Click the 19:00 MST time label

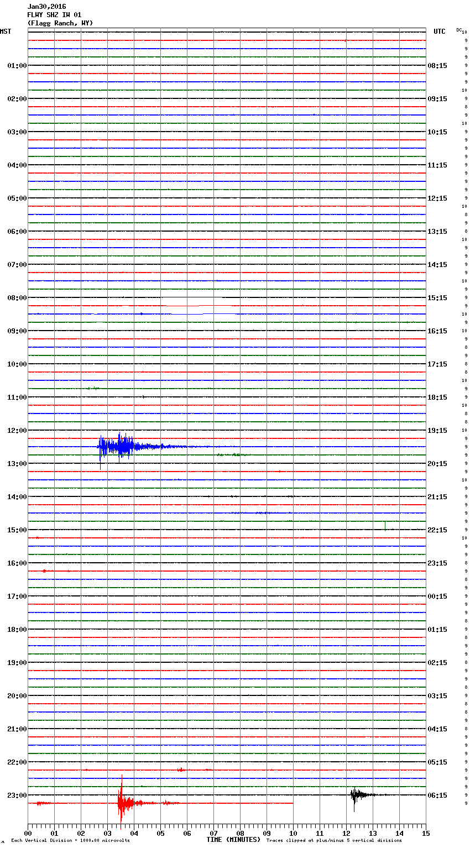(17, 663)
